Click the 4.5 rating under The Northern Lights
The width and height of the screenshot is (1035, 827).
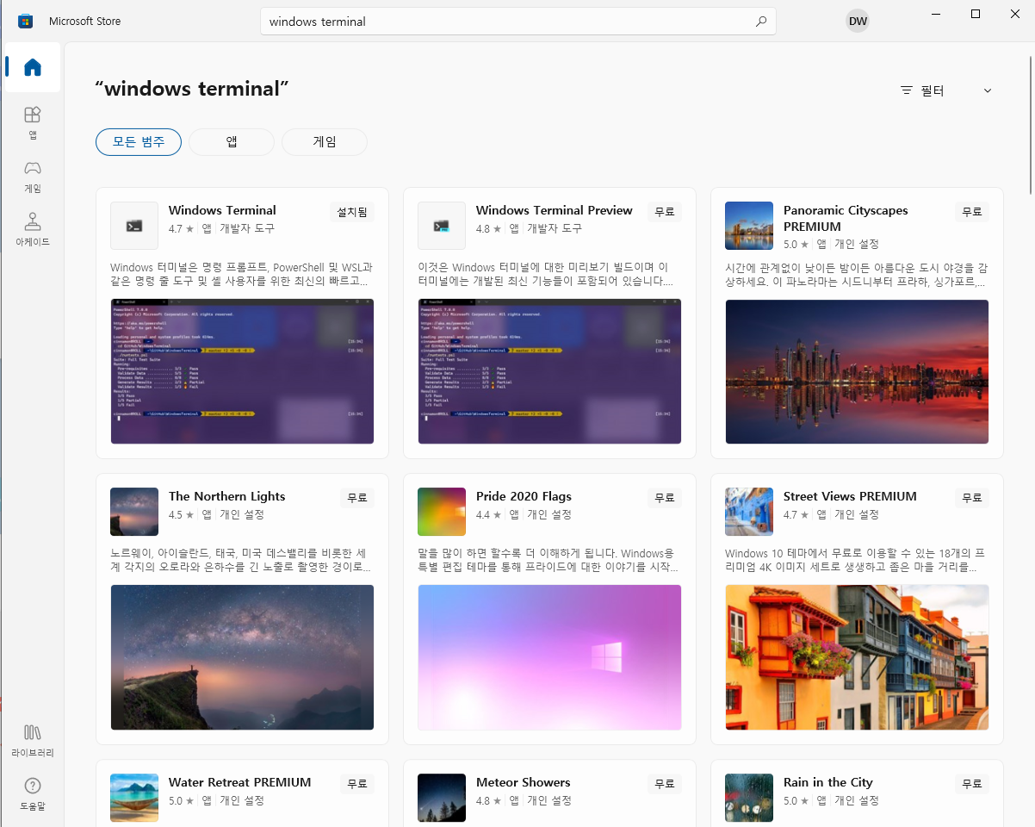[x=181, y=514]
